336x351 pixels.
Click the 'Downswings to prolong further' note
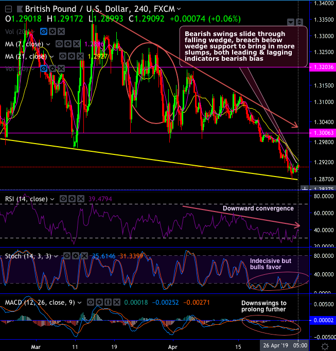tap(263, 306)
